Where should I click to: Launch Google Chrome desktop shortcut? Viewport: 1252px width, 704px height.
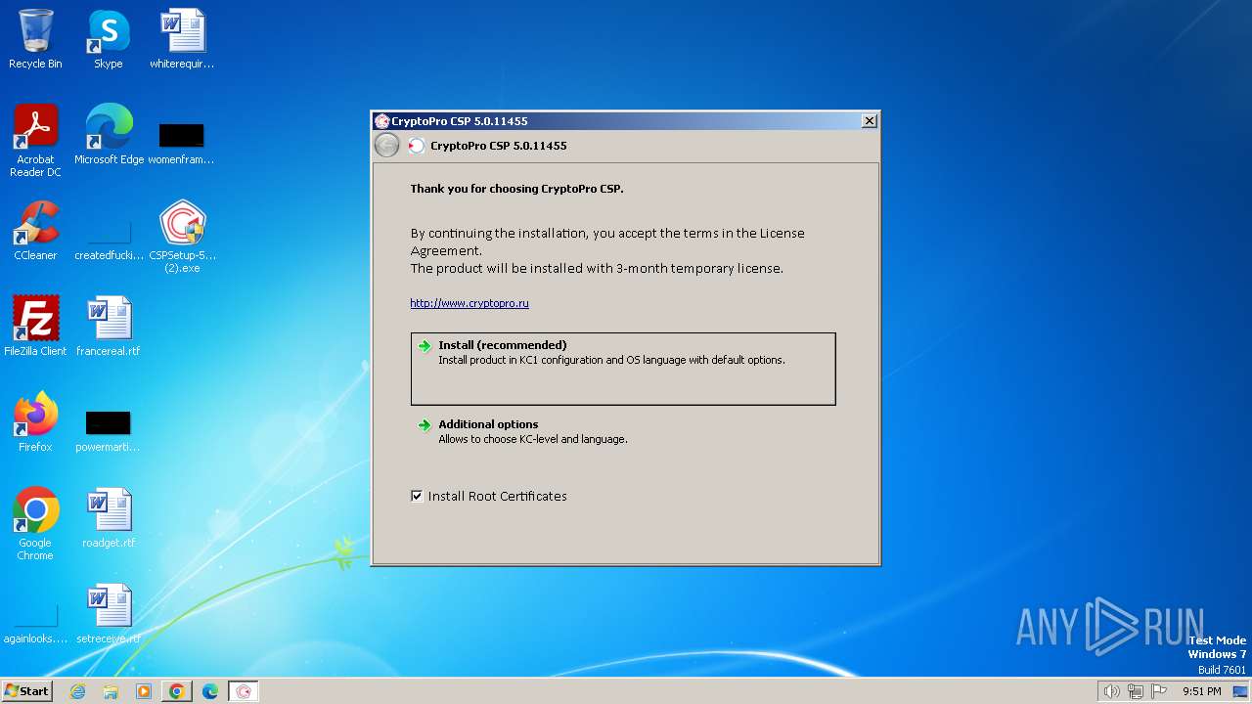(x=35, y=524)
